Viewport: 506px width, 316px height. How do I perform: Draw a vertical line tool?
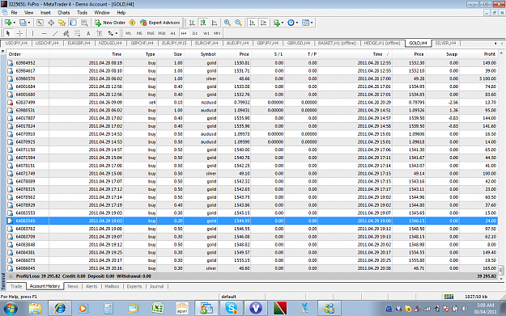[x=32, y=33]
